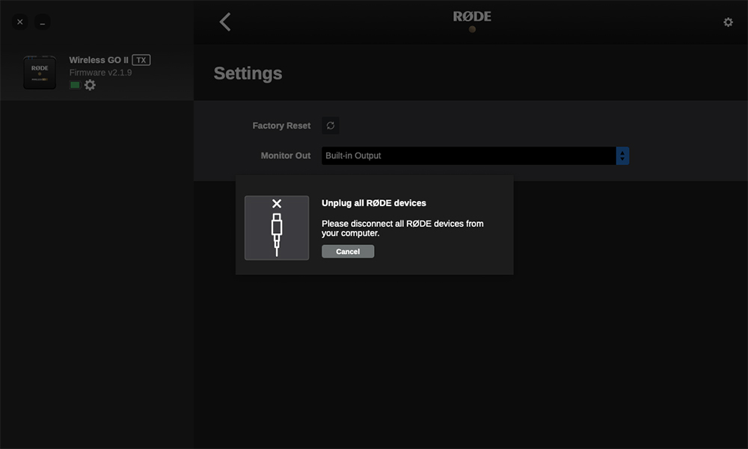
Task: Select the Built-in Output text field
Action: pyautogui.click(x=468, y=155)
